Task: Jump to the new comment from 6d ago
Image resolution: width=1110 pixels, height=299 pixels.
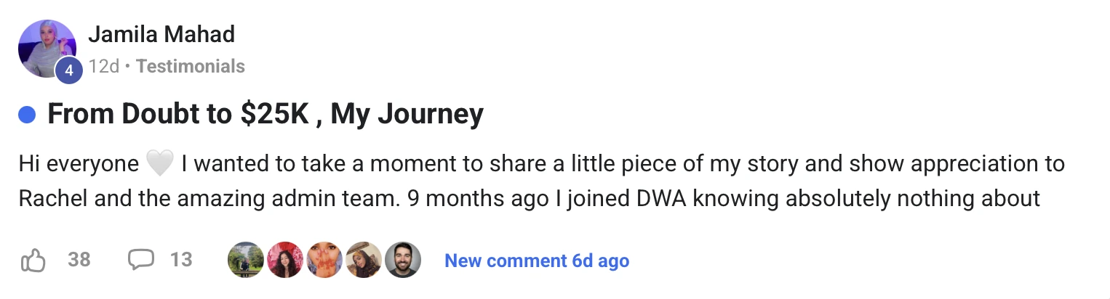Action: click(537, 261)
